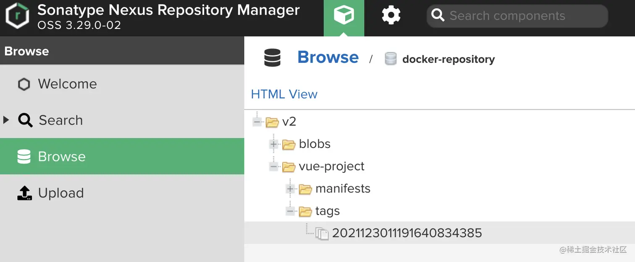Click the docker-repository breadcrumb icon
The height and width of the screenshot is (262, 635).
tap(391, 59)
